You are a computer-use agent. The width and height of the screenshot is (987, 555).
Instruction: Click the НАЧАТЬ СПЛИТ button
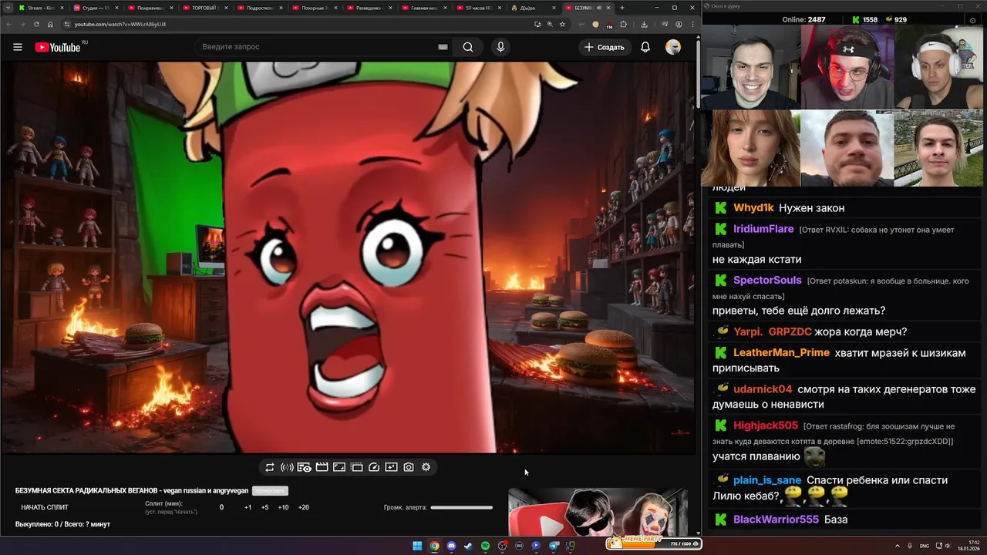click(45, 507)
